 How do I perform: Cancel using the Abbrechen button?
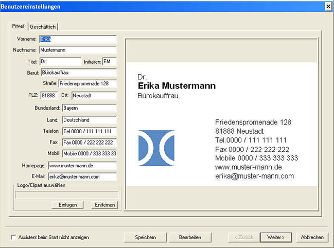coord(312,237)
